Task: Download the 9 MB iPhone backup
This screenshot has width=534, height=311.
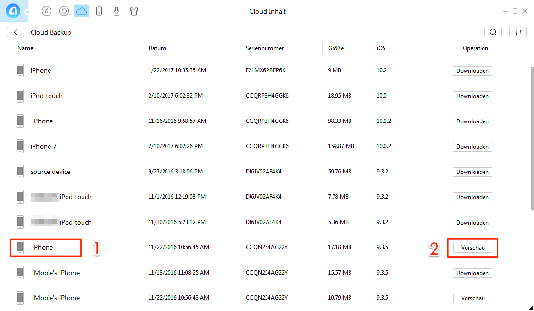Action: (x=472, y=71)
